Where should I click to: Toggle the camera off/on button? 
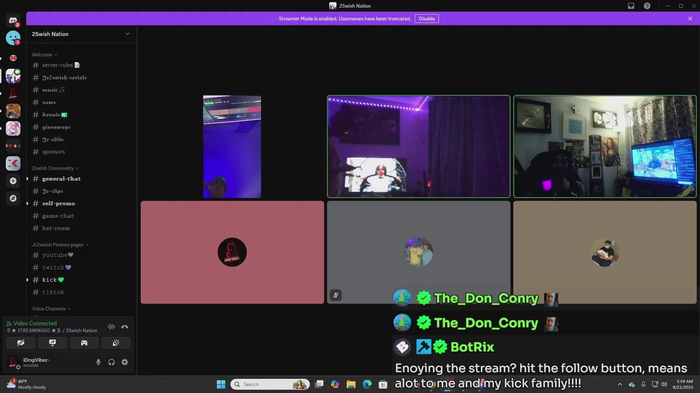pos(21,343)
